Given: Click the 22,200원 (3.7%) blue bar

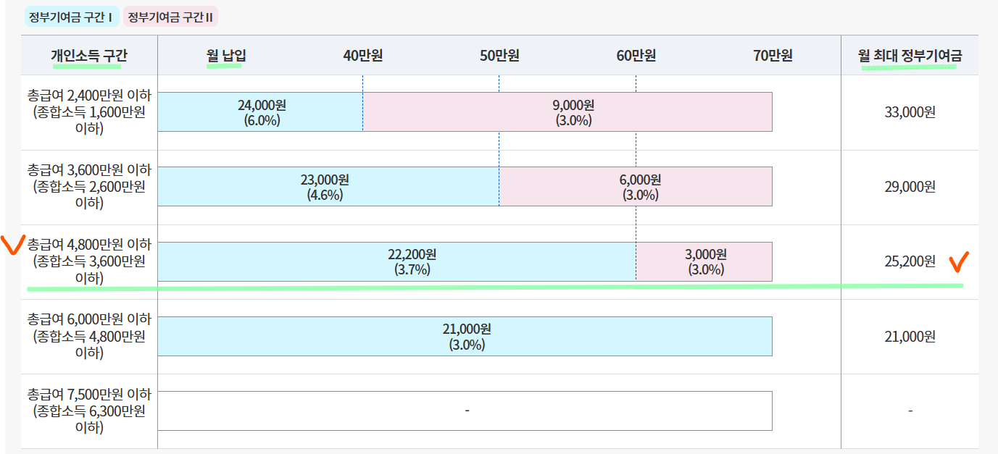Looking at the screenshot, I should [397, 261].
